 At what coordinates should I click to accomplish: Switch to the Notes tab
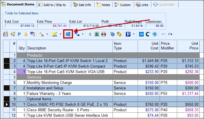coord(104,5)
